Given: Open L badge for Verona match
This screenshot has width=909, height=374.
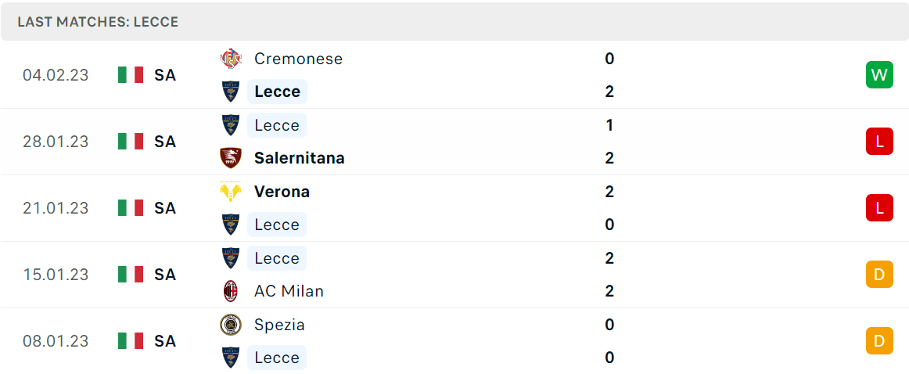Looking at the screenshot, I should coord(879,207).
